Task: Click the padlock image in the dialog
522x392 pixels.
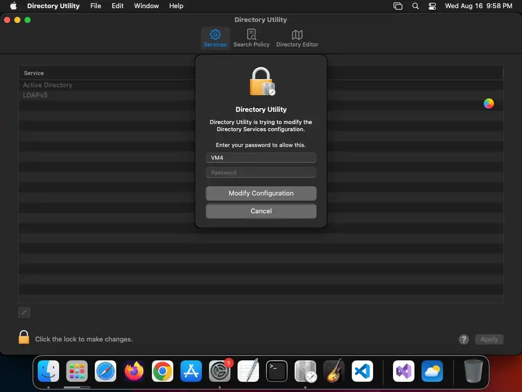Action: [263, 82]
